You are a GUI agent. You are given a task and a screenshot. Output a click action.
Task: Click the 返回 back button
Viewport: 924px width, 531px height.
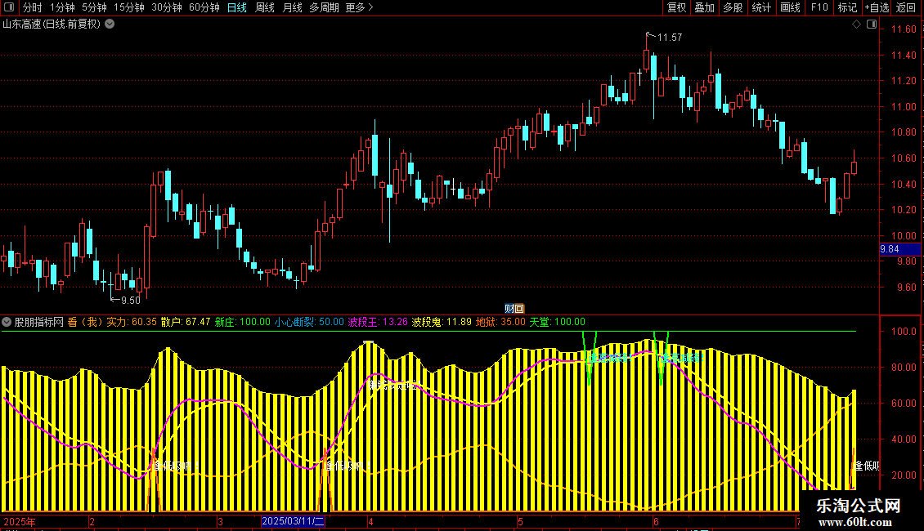click(906, 7)
